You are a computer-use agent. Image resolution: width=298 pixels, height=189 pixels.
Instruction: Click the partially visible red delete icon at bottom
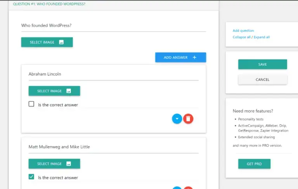[188, 188]
